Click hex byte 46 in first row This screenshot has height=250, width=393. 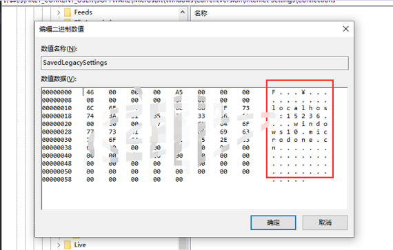pyautogui.click(x=90, y=92)
